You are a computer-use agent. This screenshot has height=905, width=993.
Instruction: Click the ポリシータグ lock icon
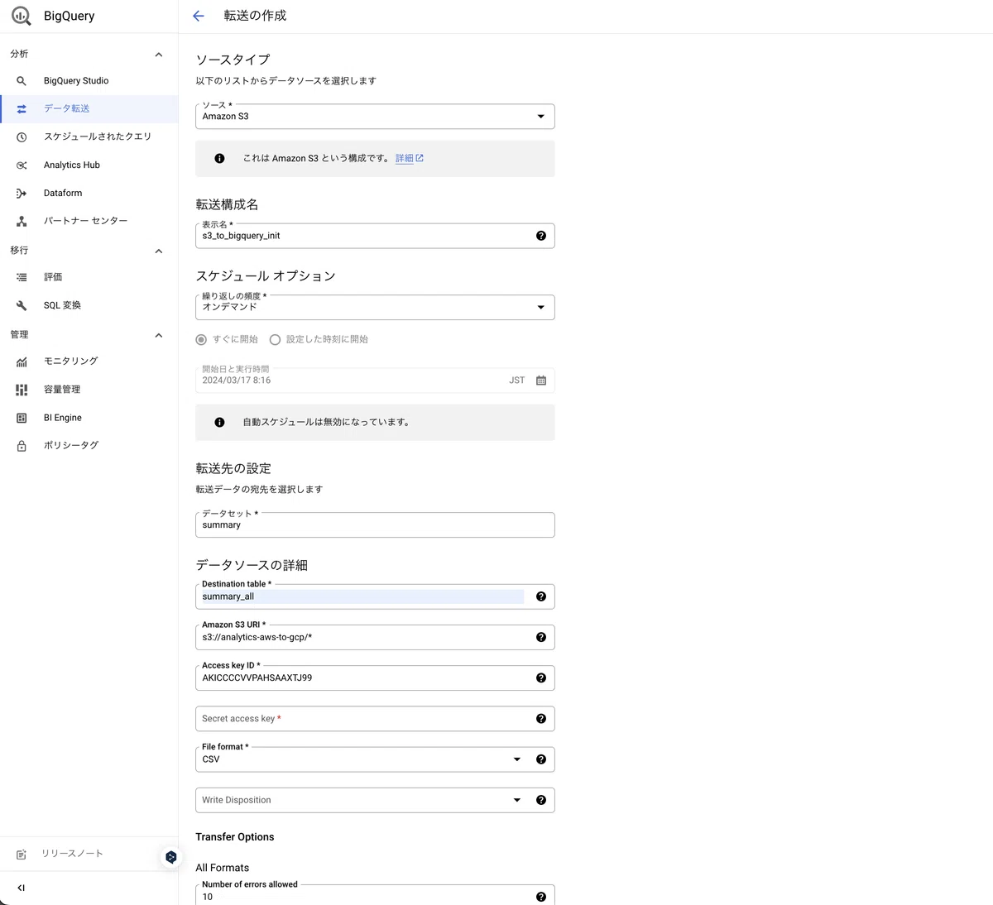22,446
